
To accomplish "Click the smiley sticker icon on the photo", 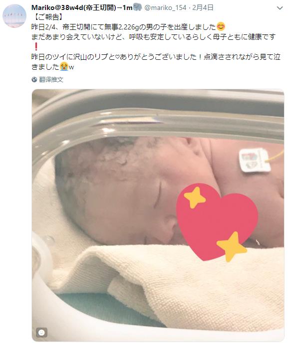I will click(x=41, y=332).
